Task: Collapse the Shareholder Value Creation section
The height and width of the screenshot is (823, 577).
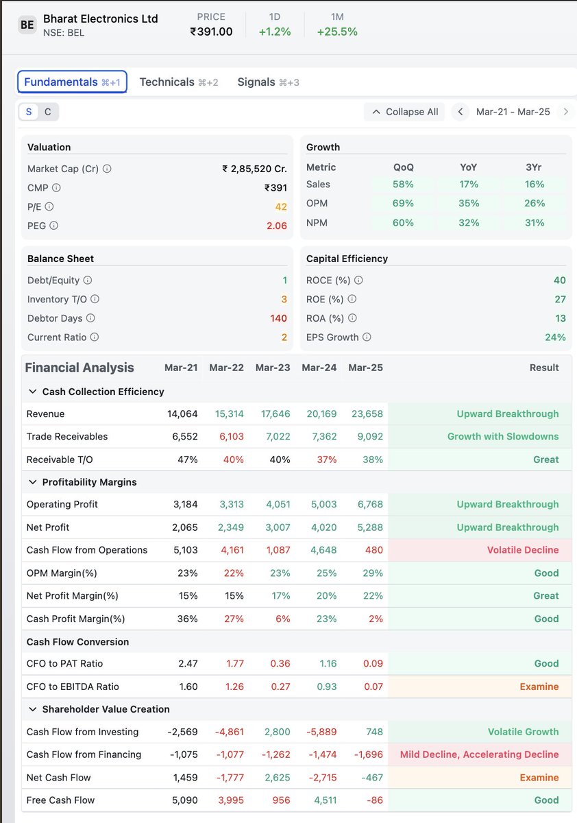Action: (32, 709)
